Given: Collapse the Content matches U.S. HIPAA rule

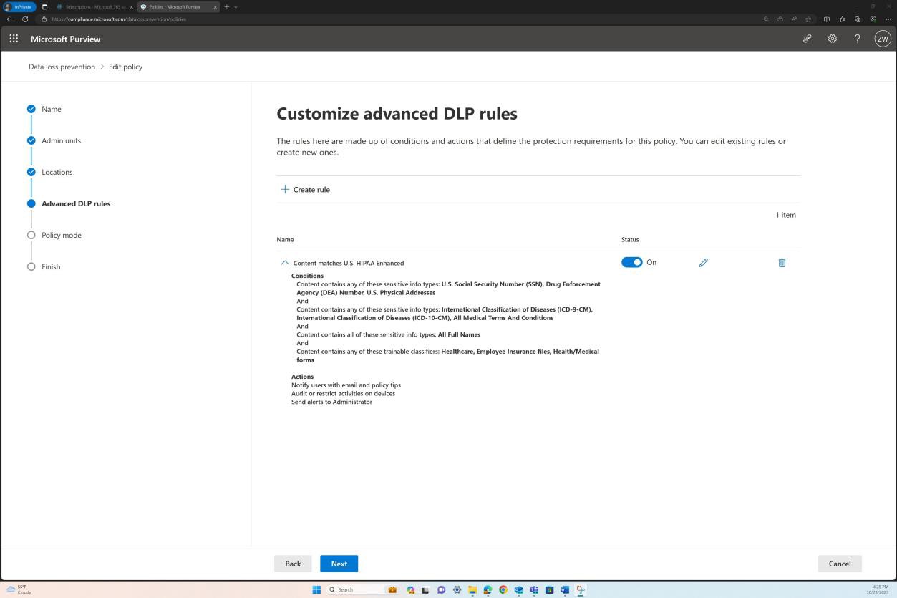Looking at the screenshot, I should 284,263.
